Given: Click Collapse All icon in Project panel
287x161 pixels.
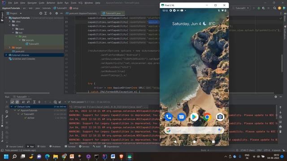Looking at the screenshot, I should tap(51, 13).
